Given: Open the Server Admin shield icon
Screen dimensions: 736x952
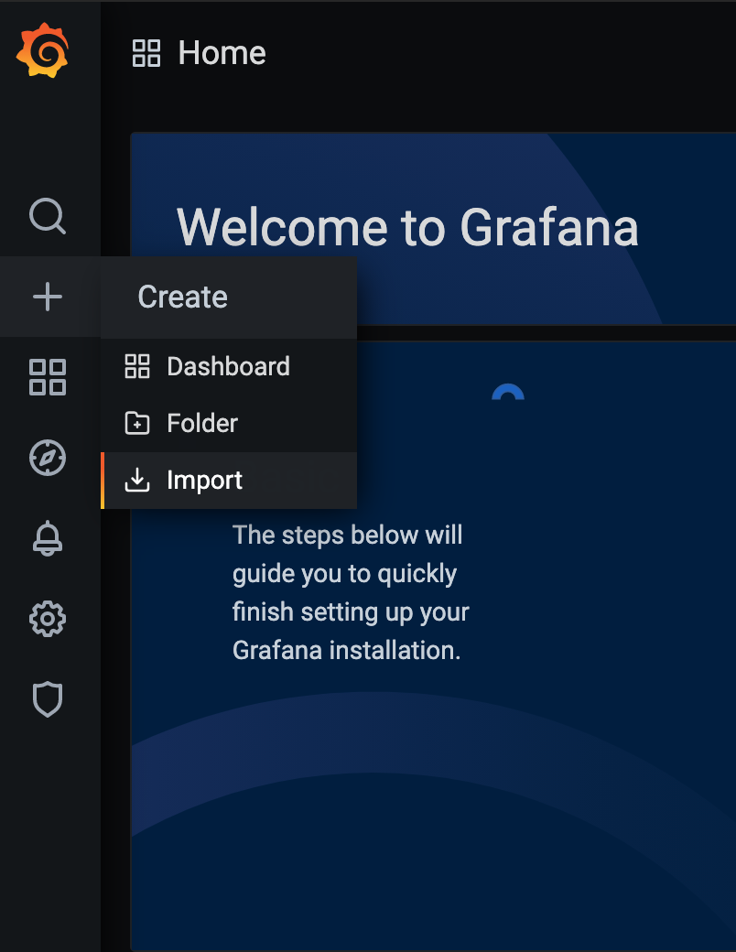Looking at the screenshot, I should [x=48, y=699].
